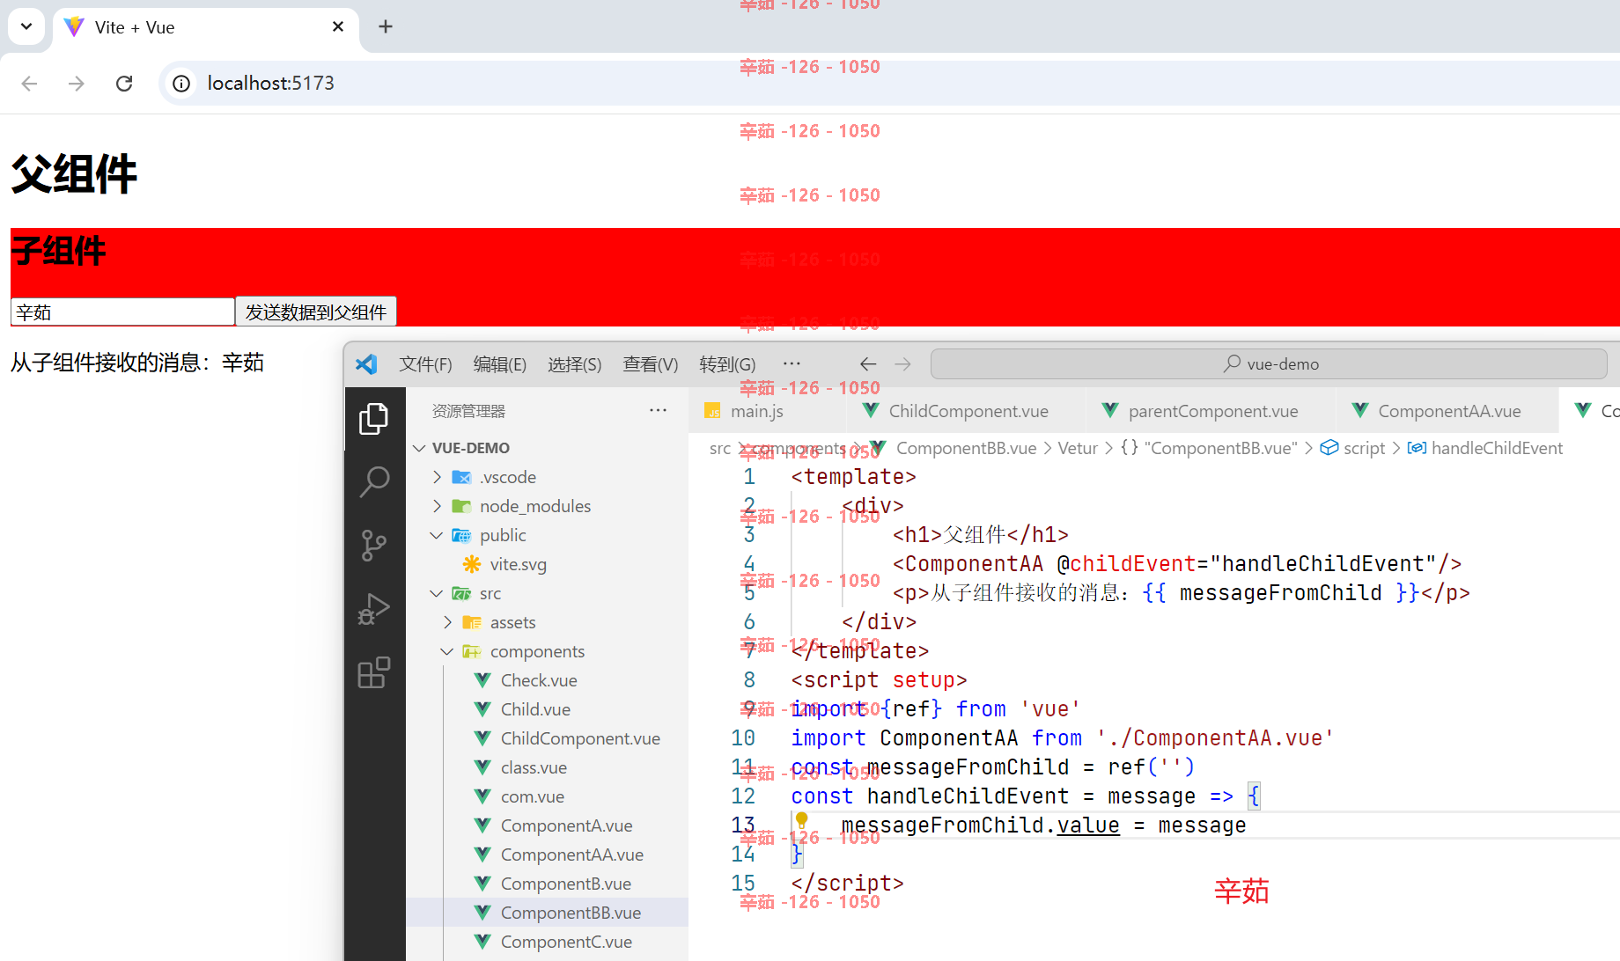The image size is (1620, 961).
Task: Click the browser forward arrow
Action: click(77, 83)
